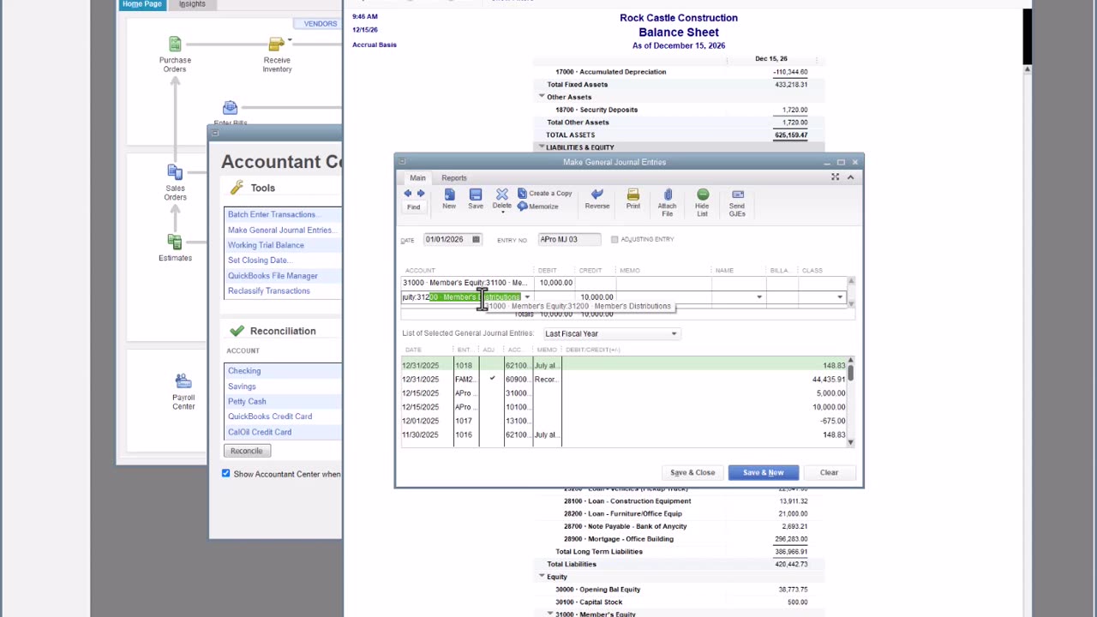
Task: Switch to the Main tab
Action: click(x=417, y=177)
